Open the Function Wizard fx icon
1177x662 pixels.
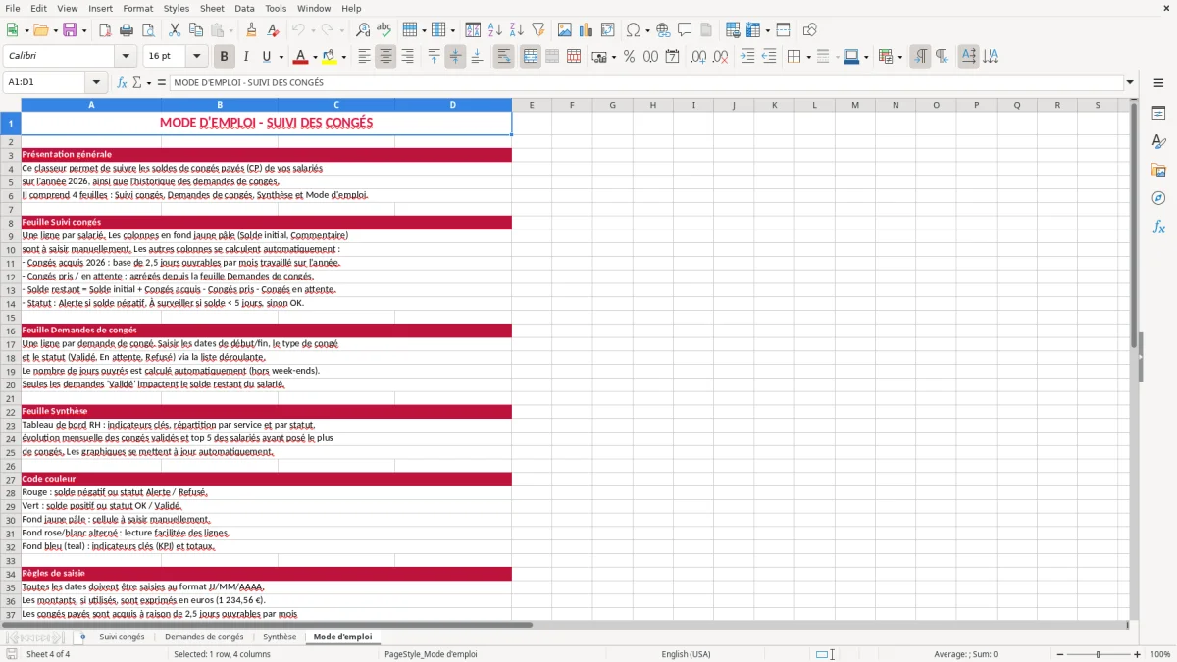(123, 83)
